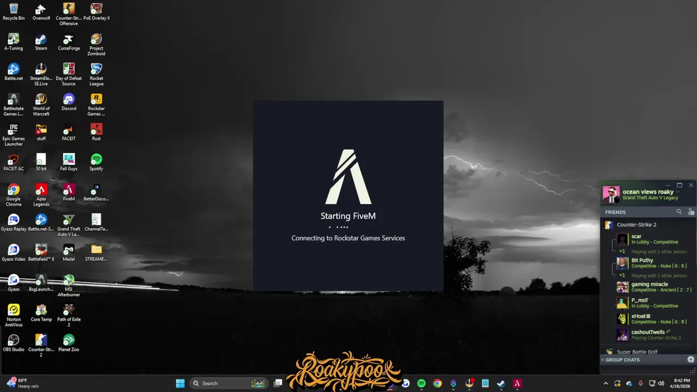
Task: Open Epic Games Launcher desktop icon
Action: (x=14, y=135)
